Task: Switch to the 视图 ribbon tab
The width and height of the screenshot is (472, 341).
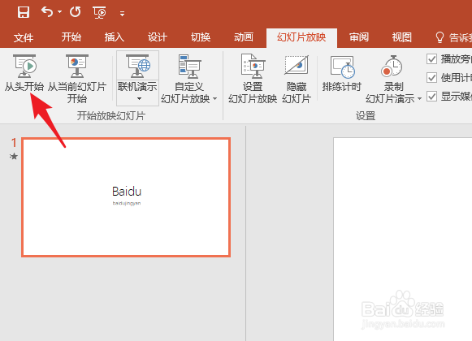Action: [402, 37]
